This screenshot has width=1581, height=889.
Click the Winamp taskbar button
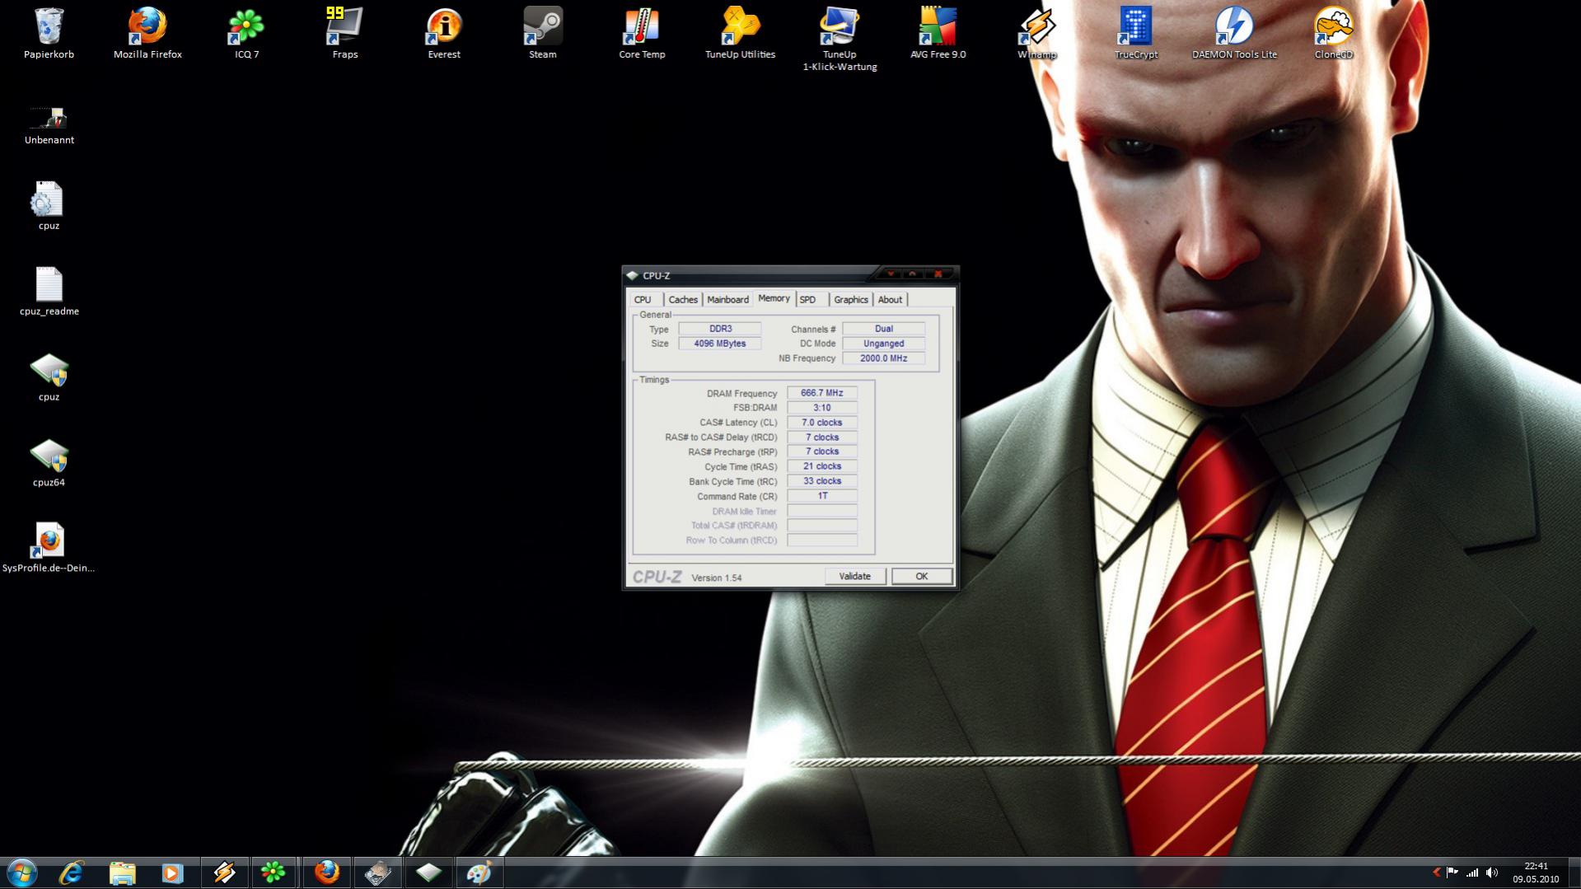coord(224,873)
